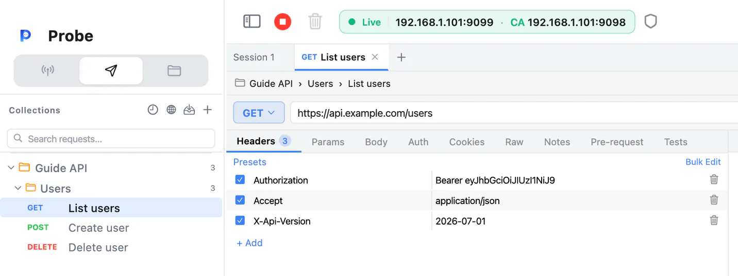Select DELETE Delete user request
Viewport: 738px width, 276px height.
(x=111, y=247)
